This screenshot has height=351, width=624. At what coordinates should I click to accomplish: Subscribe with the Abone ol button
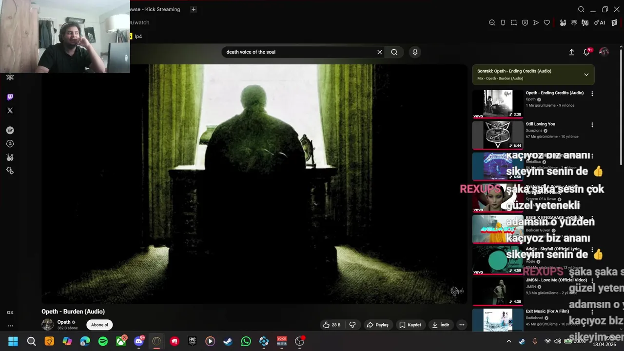(99, 325)
